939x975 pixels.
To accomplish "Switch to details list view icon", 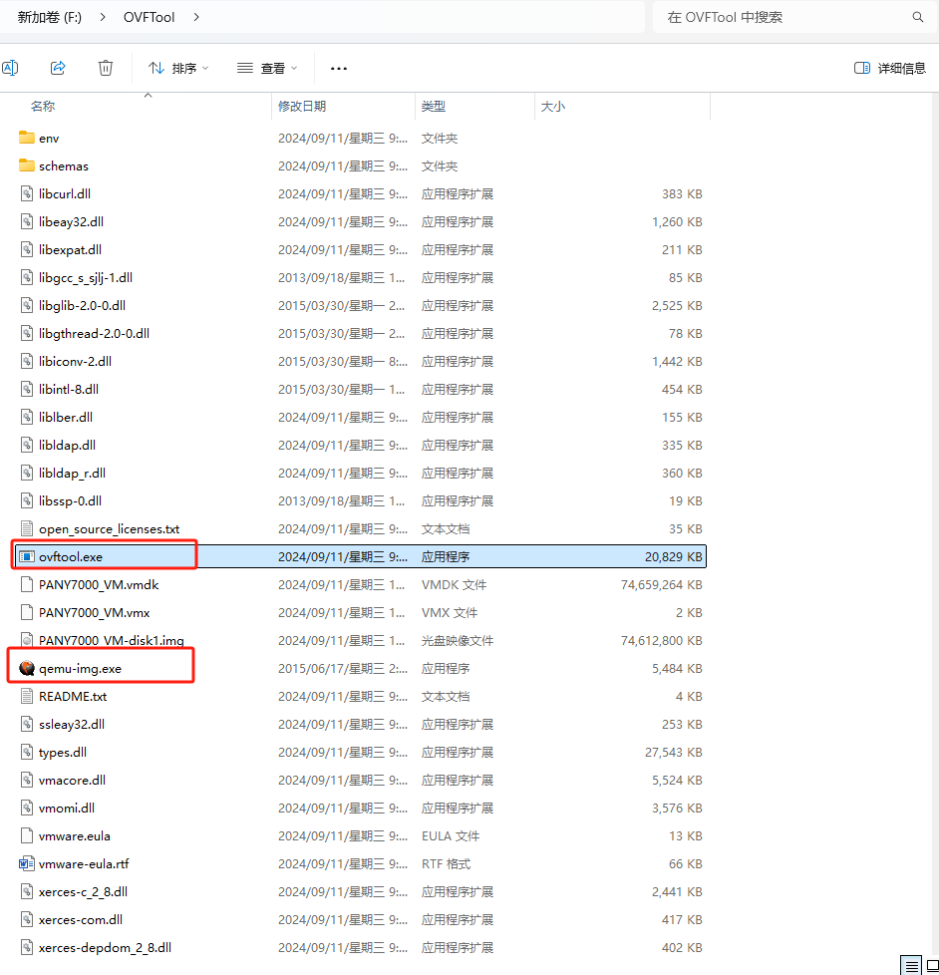I will coord(911,966).
